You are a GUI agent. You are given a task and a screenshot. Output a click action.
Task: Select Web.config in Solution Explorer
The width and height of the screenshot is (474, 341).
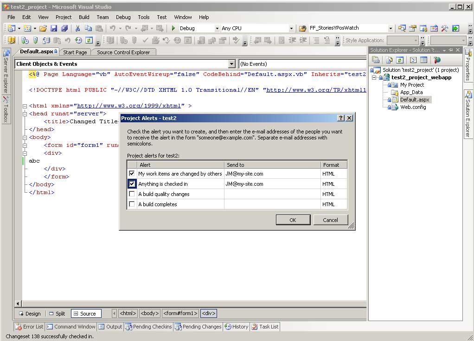[413, 107]
